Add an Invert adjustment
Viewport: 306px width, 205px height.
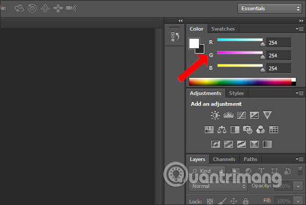point(216,144)
